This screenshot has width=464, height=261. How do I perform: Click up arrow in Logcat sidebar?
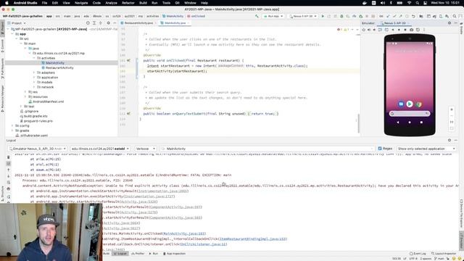tap(8, 170)
